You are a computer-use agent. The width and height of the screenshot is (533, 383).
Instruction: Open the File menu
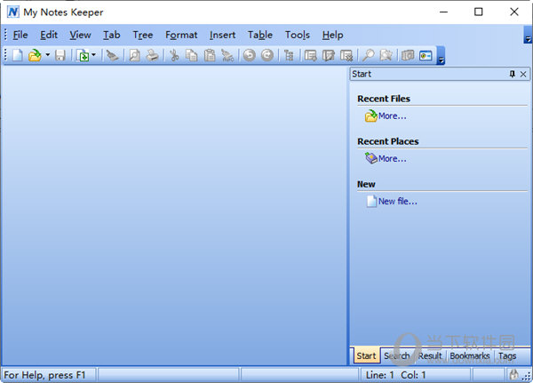pos(20,35)
